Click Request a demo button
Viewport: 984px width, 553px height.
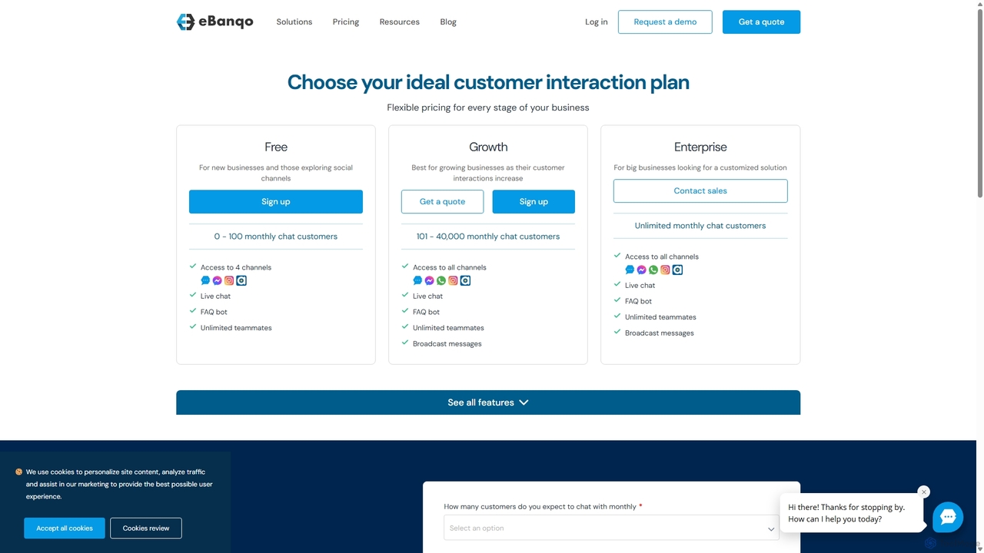(665, 22)
